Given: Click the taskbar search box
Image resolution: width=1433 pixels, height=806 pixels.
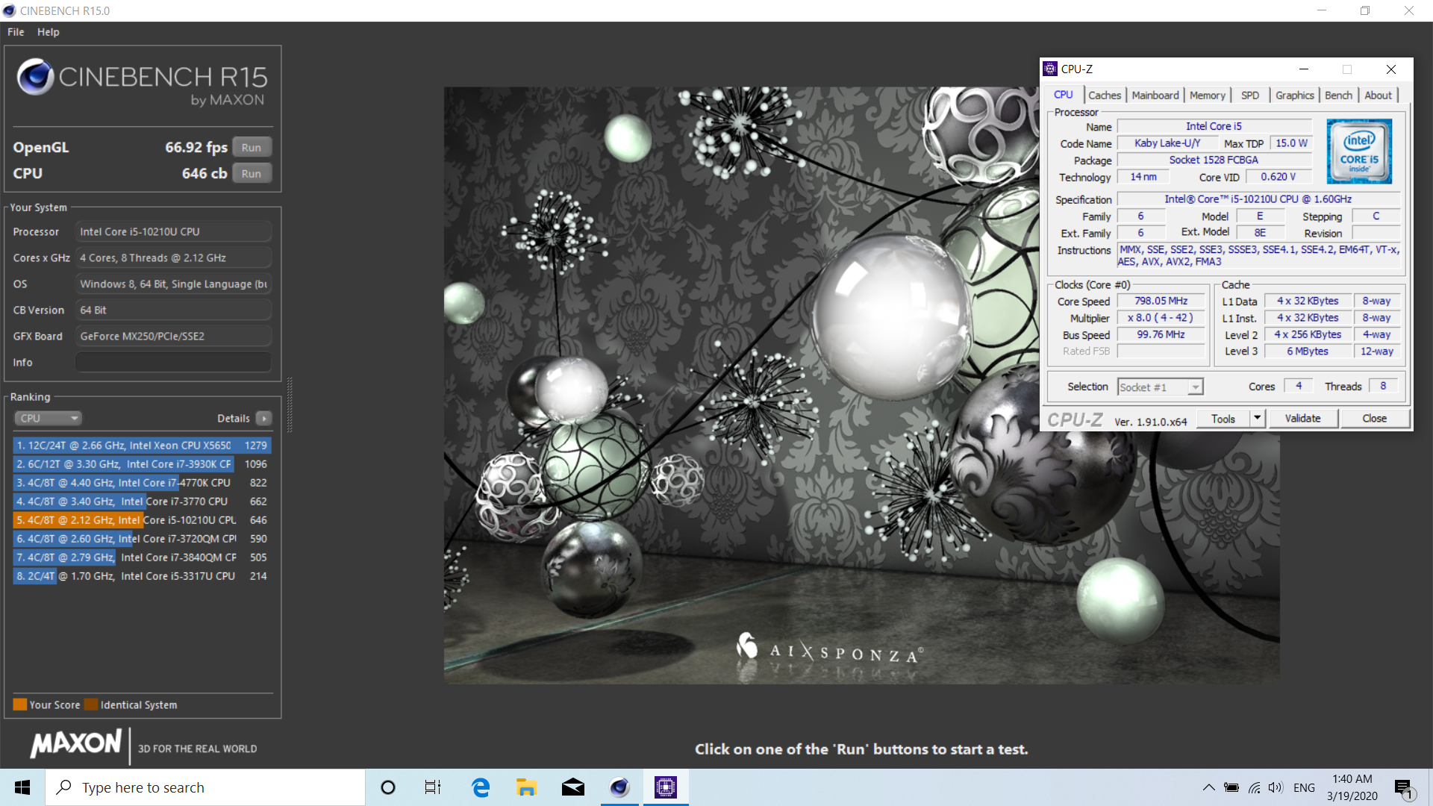Looking at the screenshot, I should 205,787.
